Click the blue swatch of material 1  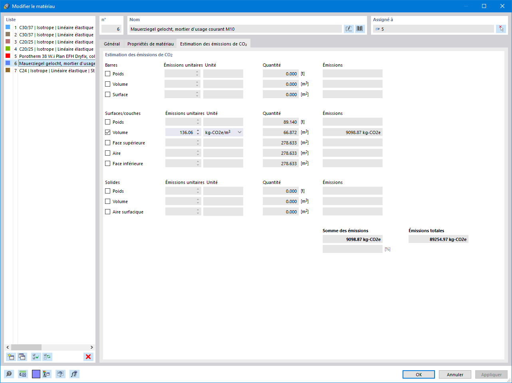pyautogui.click(x=8, y=27)
